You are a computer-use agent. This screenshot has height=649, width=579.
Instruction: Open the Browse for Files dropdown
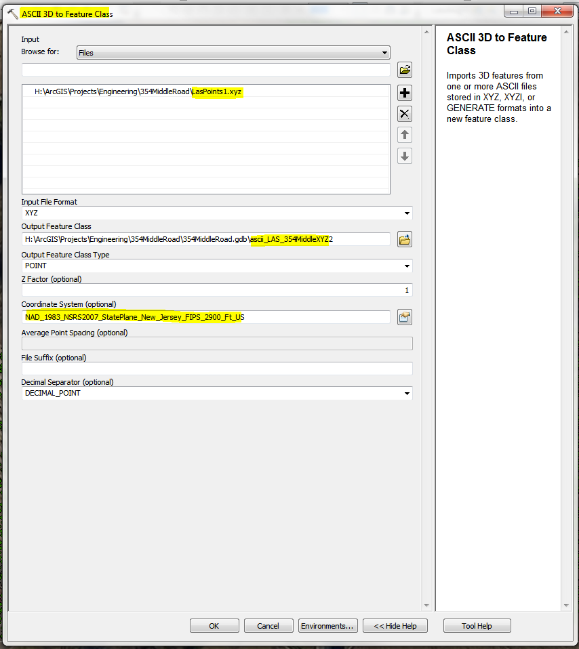(233, 53)
